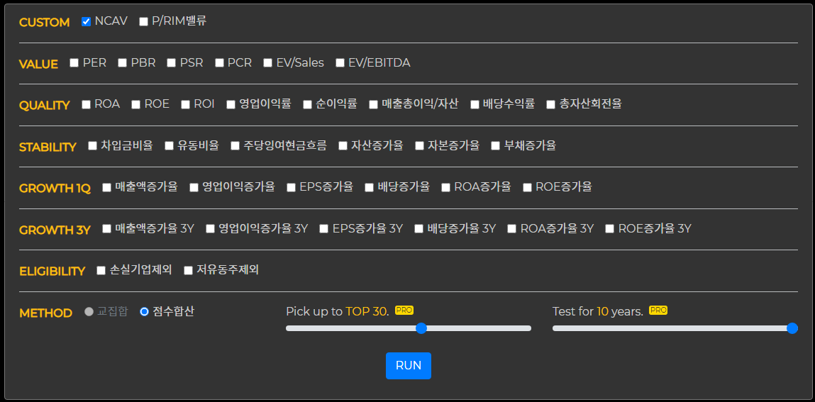The height and width of the screenshot is (402, 815).
Task: Click the GROWTH 1Q category label
Action: [x=55, y=189]
